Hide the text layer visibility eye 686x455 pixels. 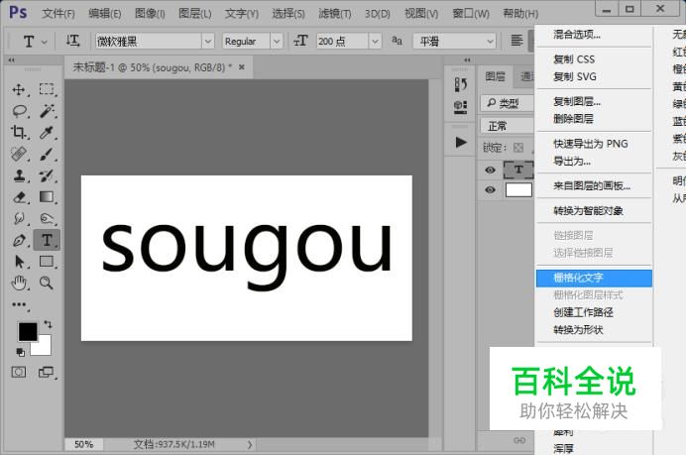point(490,170)
